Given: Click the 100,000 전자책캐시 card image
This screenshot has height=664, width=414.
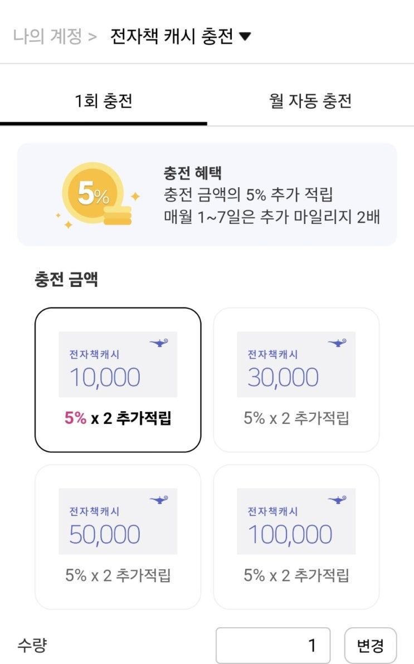Looking at the screenshot, I should point(296,522).
